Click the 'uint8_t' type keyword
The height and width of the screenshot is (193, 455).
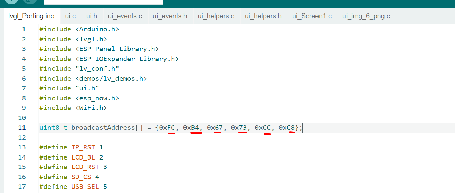pos(53,128)
